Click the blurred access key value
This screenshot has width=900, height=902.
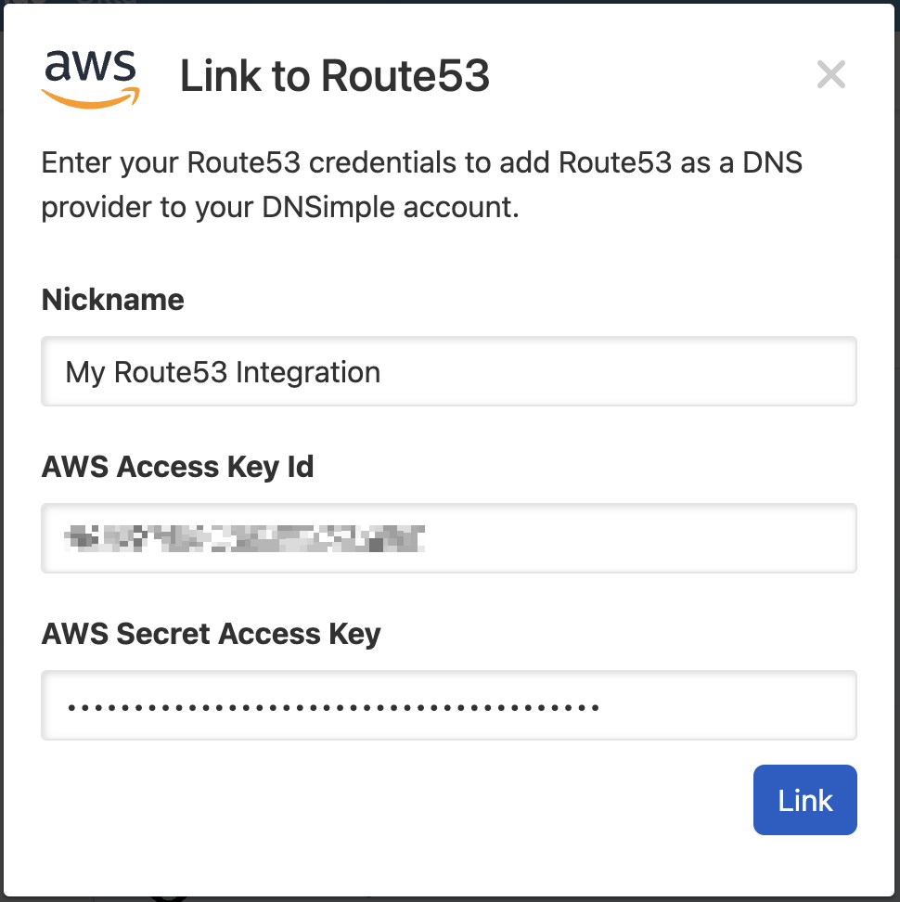(x=246, y=538)
